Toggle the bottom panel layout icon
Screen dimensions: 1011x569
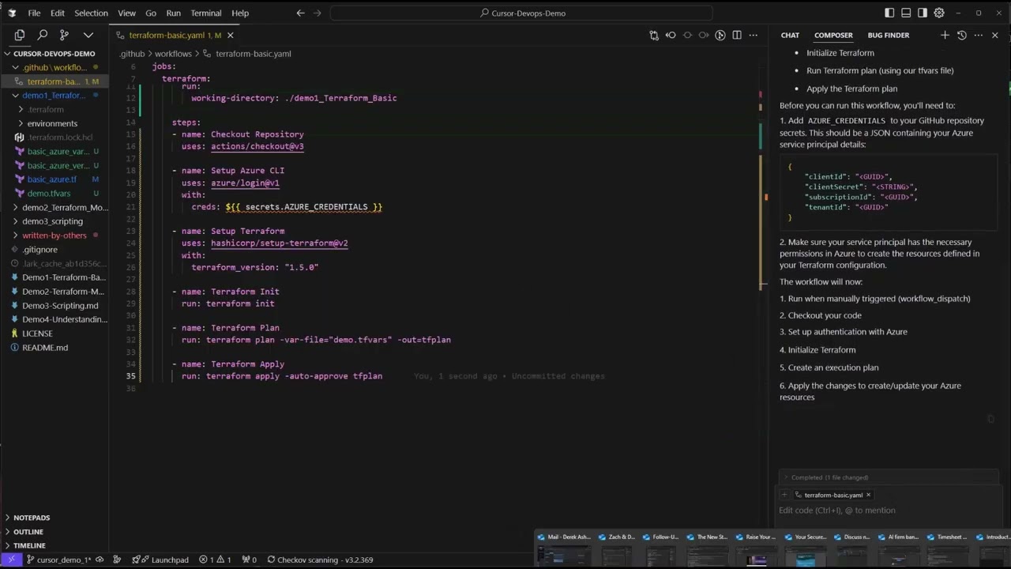pos(906,13)
